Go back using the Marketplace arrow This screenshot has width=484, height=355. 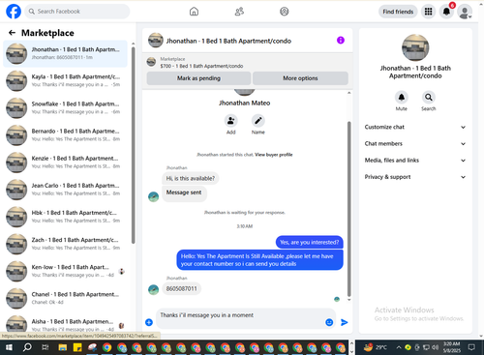(x=12, y=33)
